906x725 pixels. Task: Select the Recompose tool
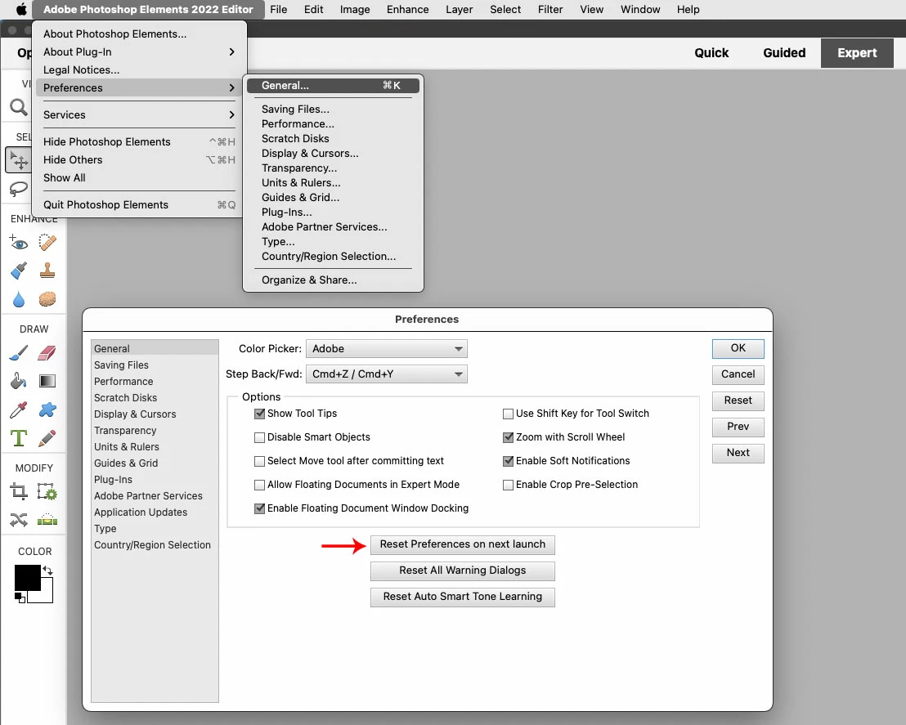[47, 492]
